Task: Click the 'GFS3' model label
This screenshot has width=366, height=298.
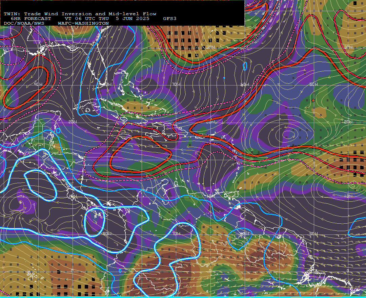Action: point(170,19)
